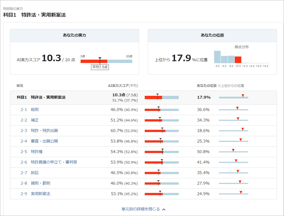Click the position marker in 2-5 特許権 row
The width and height of the screenshot is (284, 216).
pyautogui.click(x=233, y=150)
